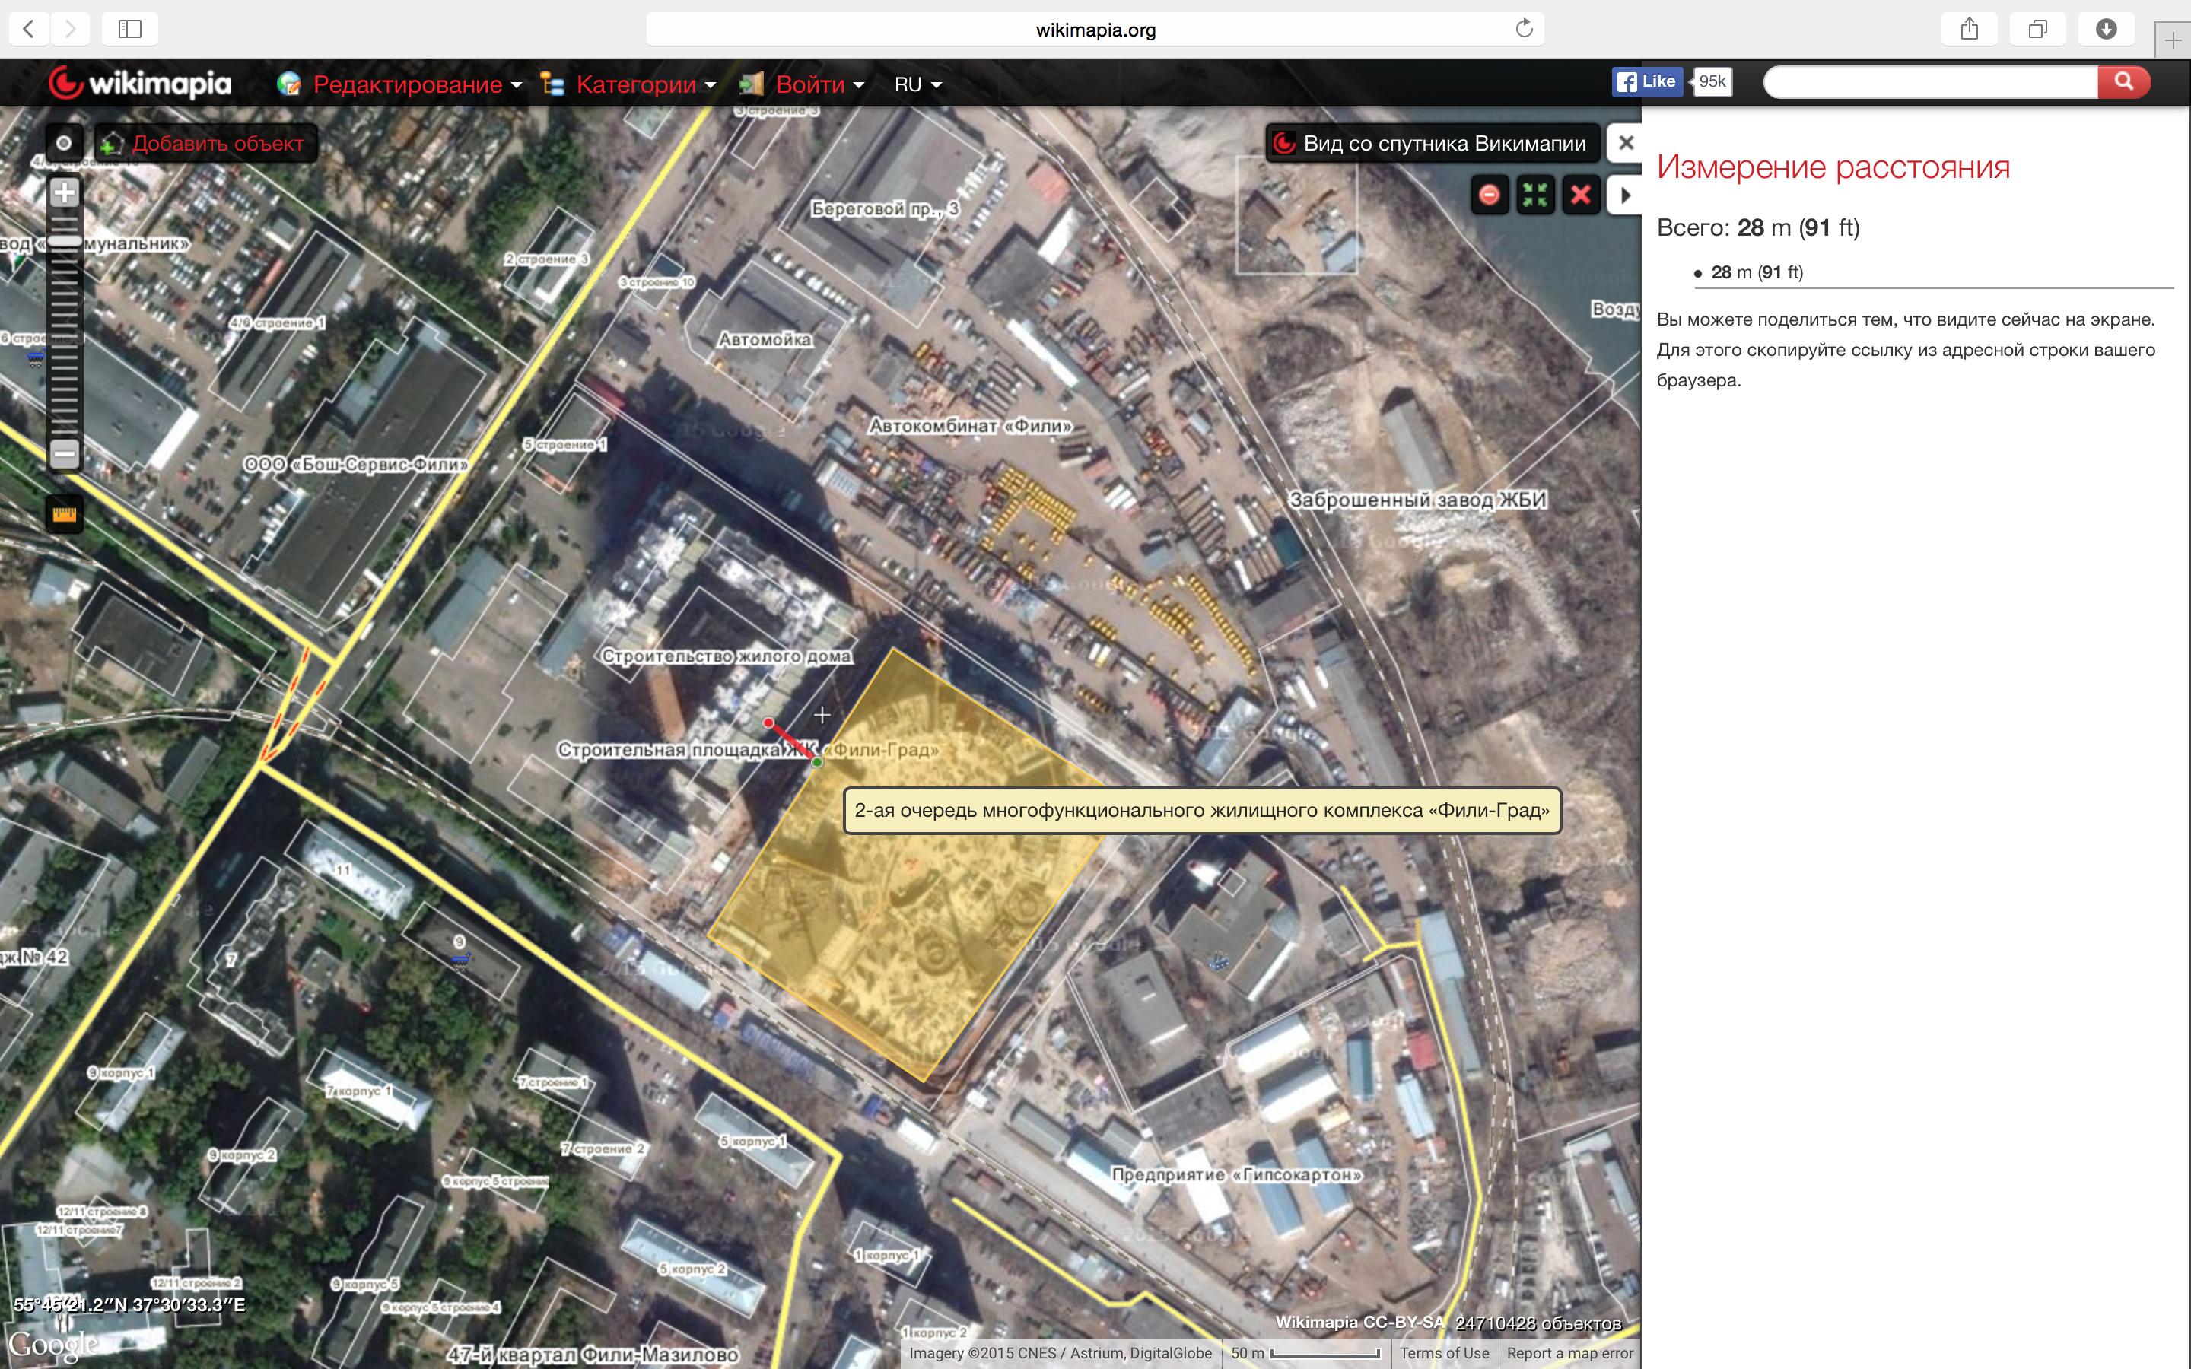Click the green fit-to-view arrows icon

coord(1535,195)
